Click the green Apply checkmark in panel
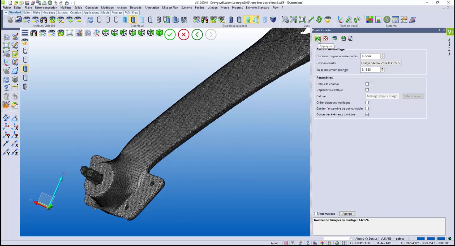The image size is (455, 246). pos(318,38)
